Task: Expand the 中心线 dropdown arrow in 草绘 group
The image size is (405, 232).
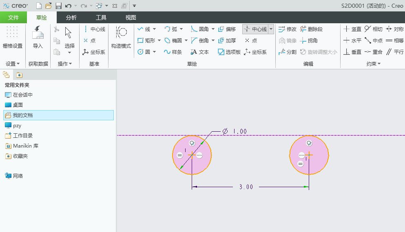Action: coord(271,29)
